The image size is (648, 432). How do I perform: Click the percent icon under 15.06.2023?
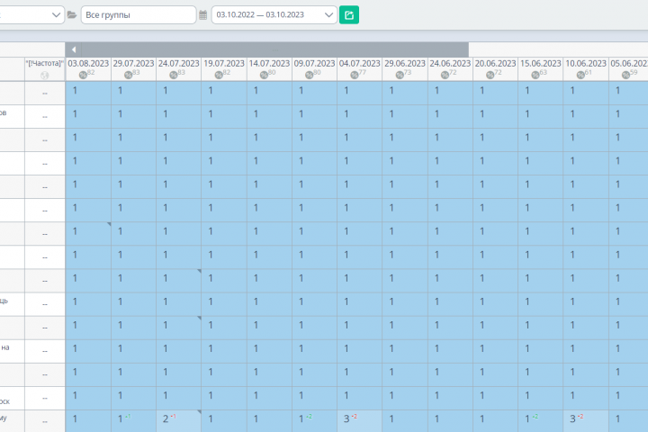(535, 75)
